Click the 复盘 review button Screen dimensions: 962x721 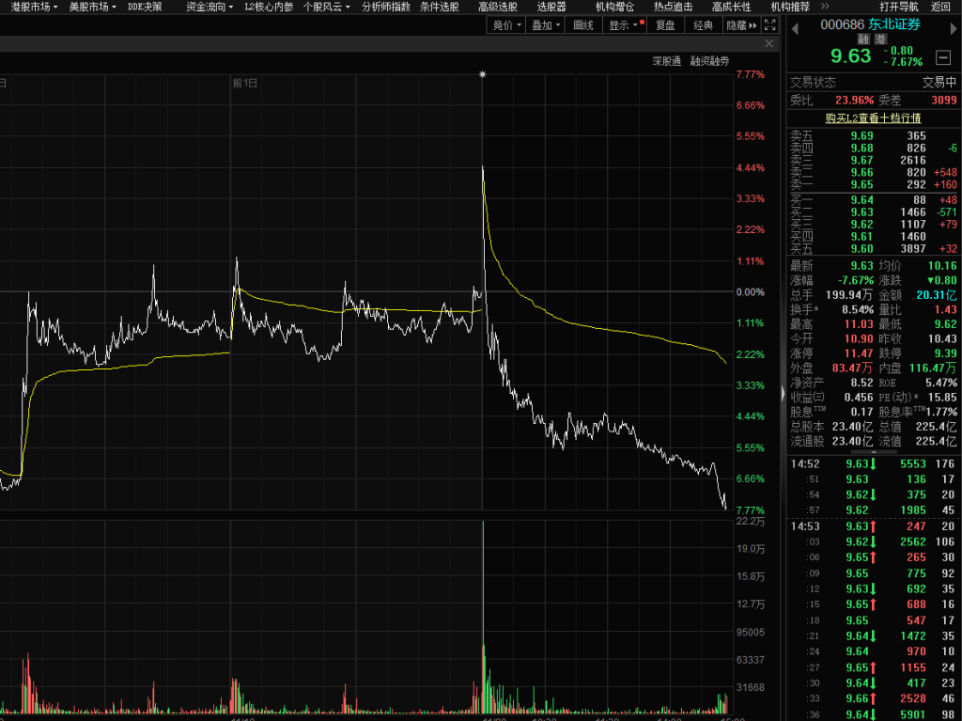(664, 25)
